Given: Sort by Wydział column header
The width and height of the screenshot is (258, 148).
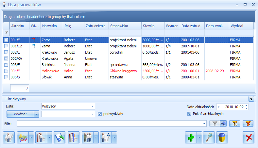Looking at the screenshot, I should [241, 26].
